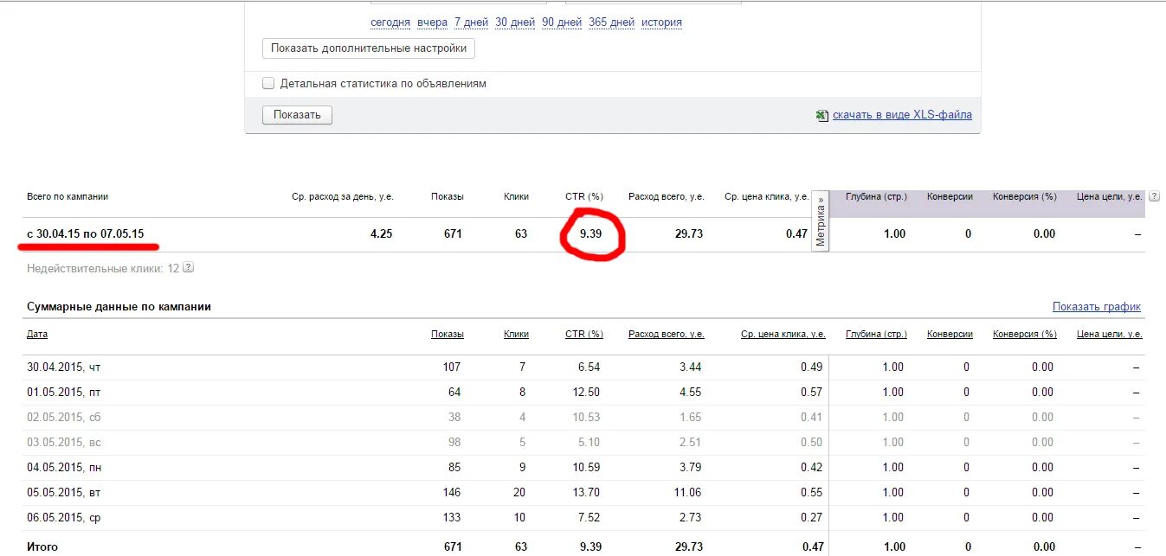This screenshot has height=556, width=1166.
Task: Choose the 7 дней period
Action: pos(472,22)
